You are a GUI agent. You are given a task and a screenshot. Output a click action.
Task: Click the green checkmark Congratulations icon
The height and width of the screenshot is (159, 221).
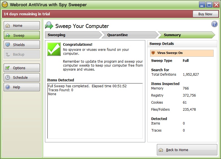pyautogui.click(x=54, y=49)
